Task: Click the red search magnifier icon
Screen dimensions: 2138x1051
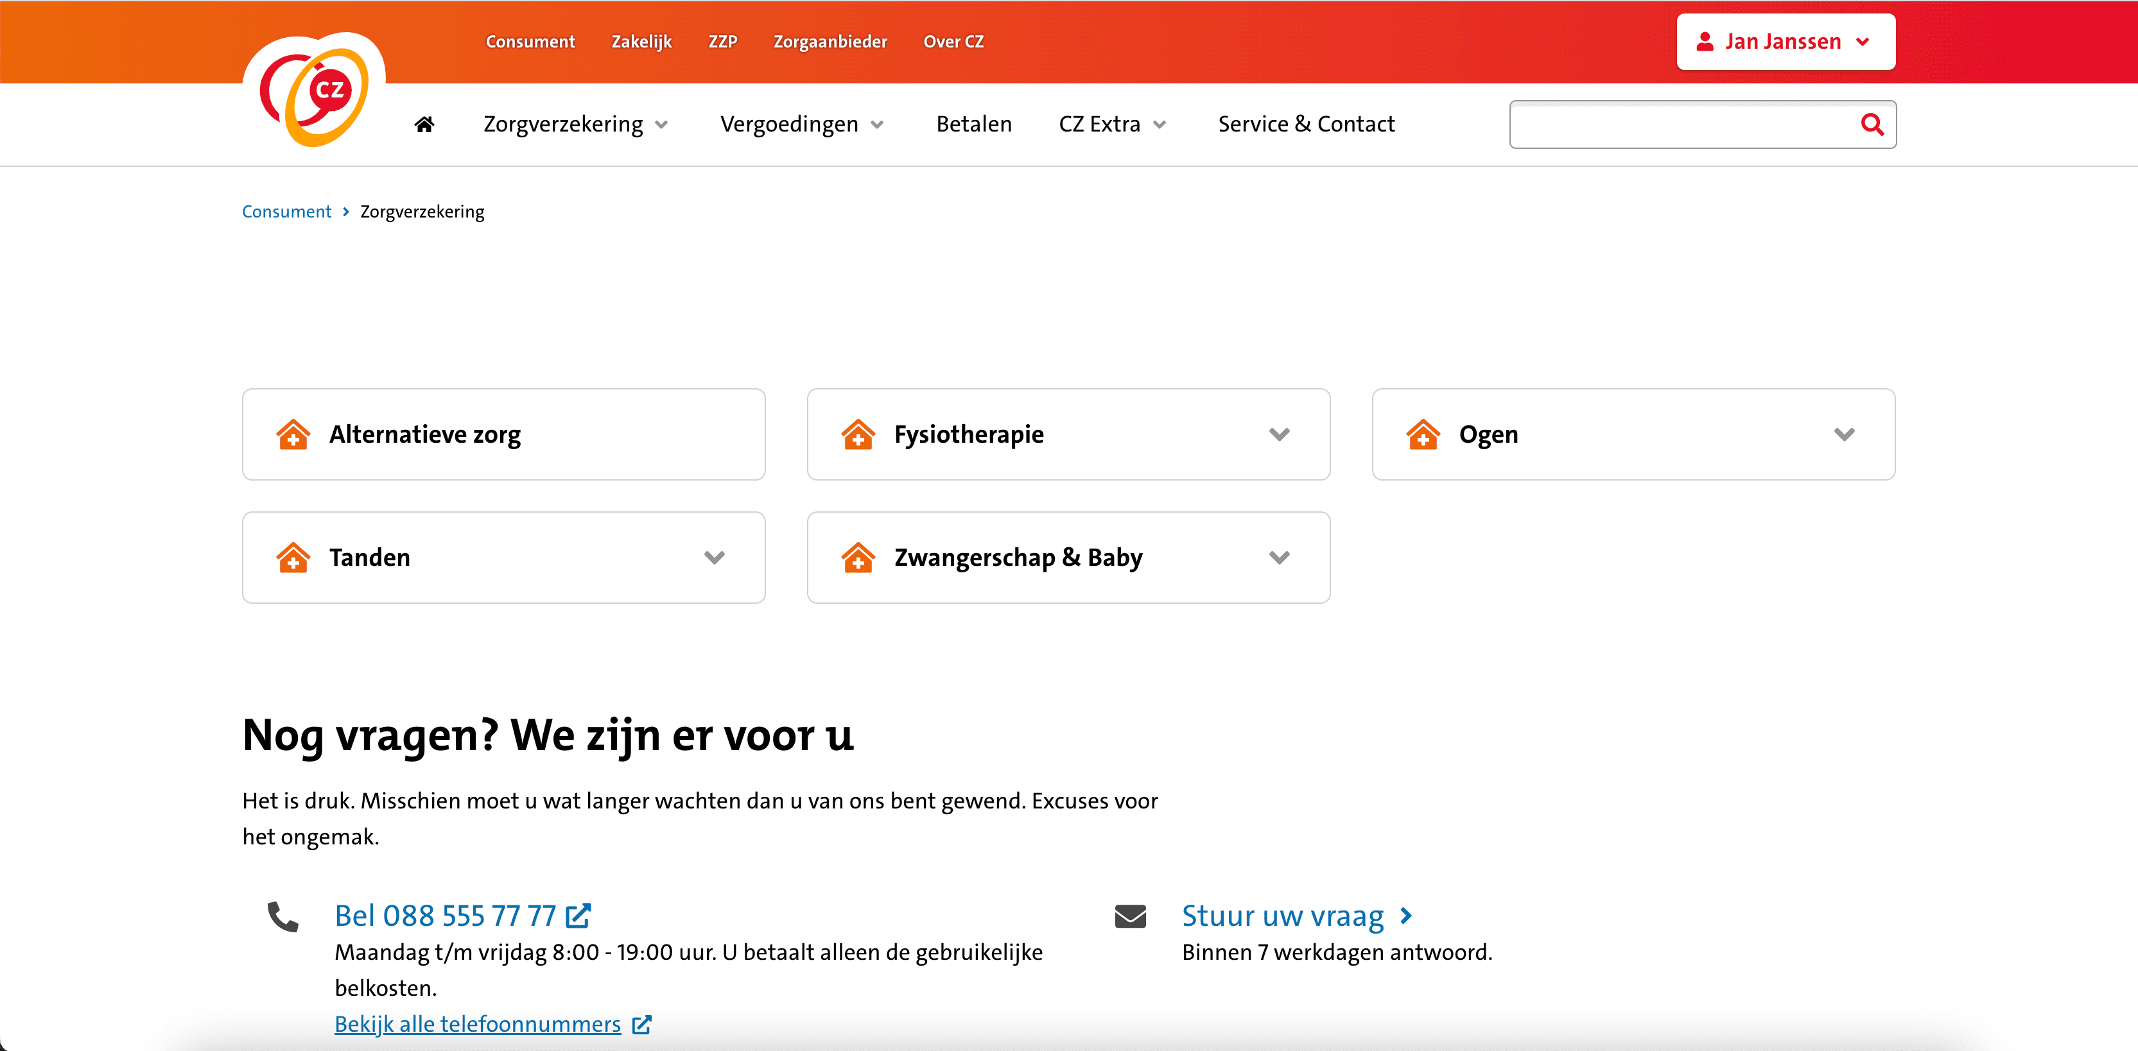Action: (1872, 124)
